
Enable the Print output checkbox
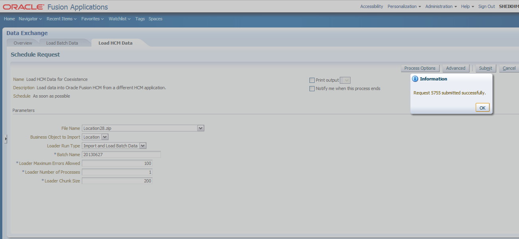[312, 80]
